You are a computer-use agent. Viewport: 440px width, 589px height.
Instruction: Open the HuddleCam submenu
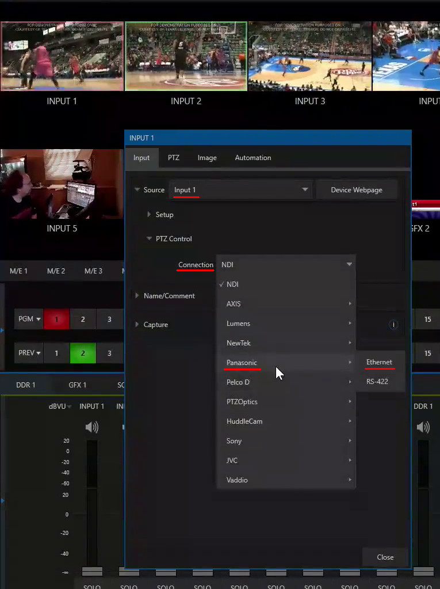pyautogui.click(x=286, y=421)
